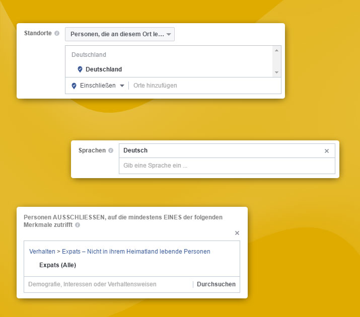Click the grey Deutschland header text
360x317 pixels.
point(89,54)
